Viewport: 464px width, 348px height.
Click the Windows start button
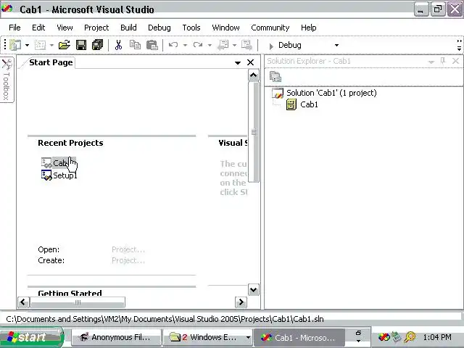pyautogui.click(x=32, y=337)
